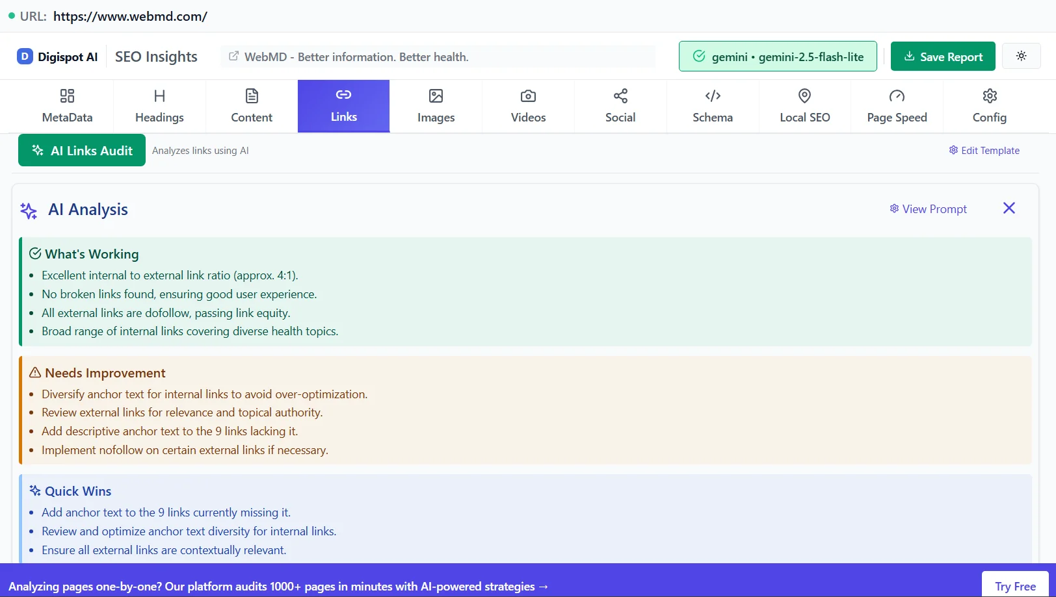Click the Try Free button

1015,586
